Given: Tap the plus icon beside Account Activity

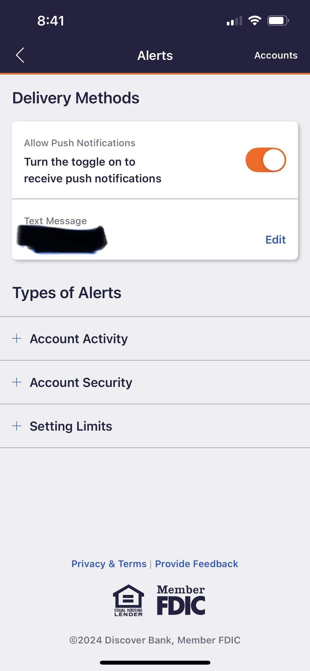Looking at the screenshot, I should 17,338.
